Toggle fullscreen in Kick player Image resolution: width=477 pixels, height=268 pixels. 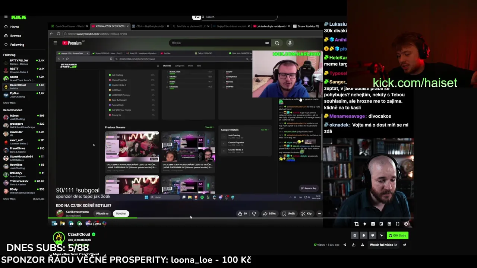(x=398, y=224)
